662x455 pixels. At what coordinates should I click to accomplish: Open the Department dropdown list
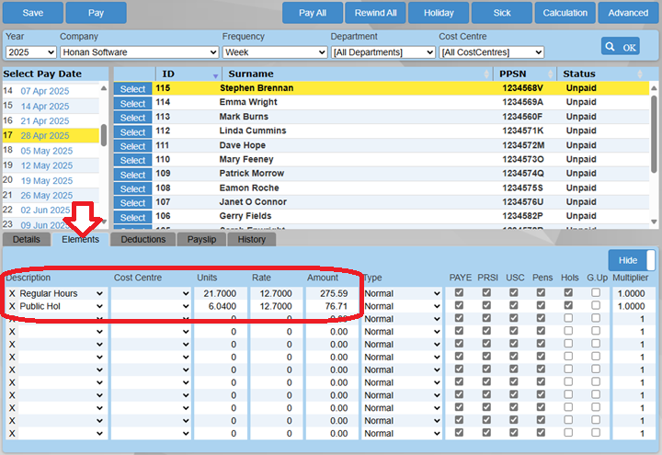tap(382, 52)
